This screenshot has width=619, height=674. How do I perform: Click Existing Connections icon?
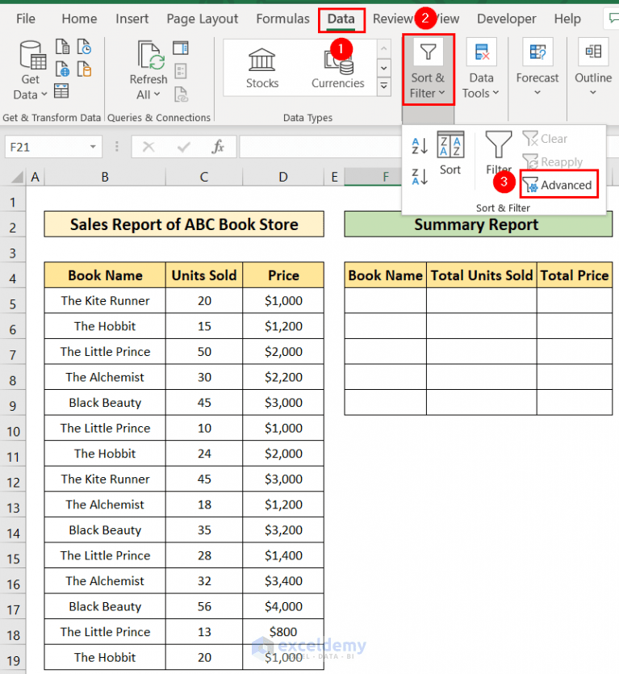(x=84, y=69)
